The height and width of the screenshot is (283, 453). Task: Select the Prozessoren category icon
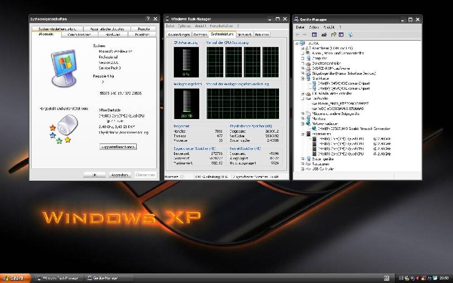tap(308, 134)
